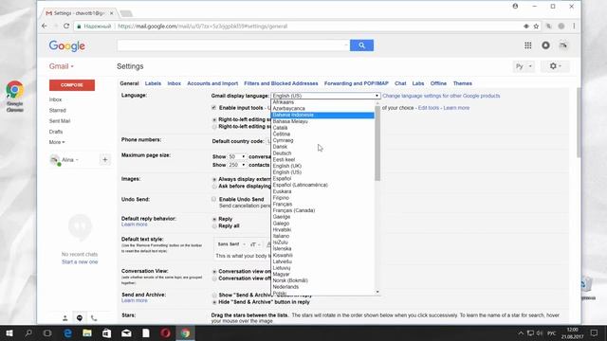Bookmark this page with star icon
Image resolution: width=607 pixels, height=341 pixels.
(536, 27)
